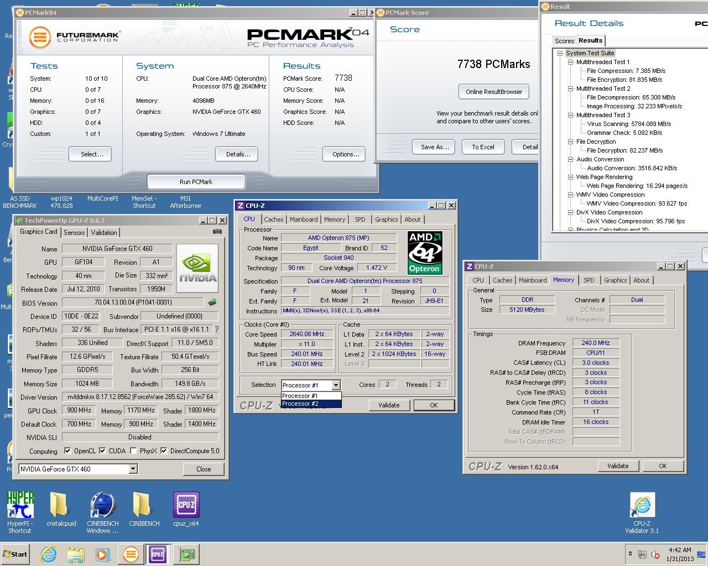The height and width of the screenshot is (566, 708).
Task: Click Validate in front CPU-Z window
Action: (389, 405)
